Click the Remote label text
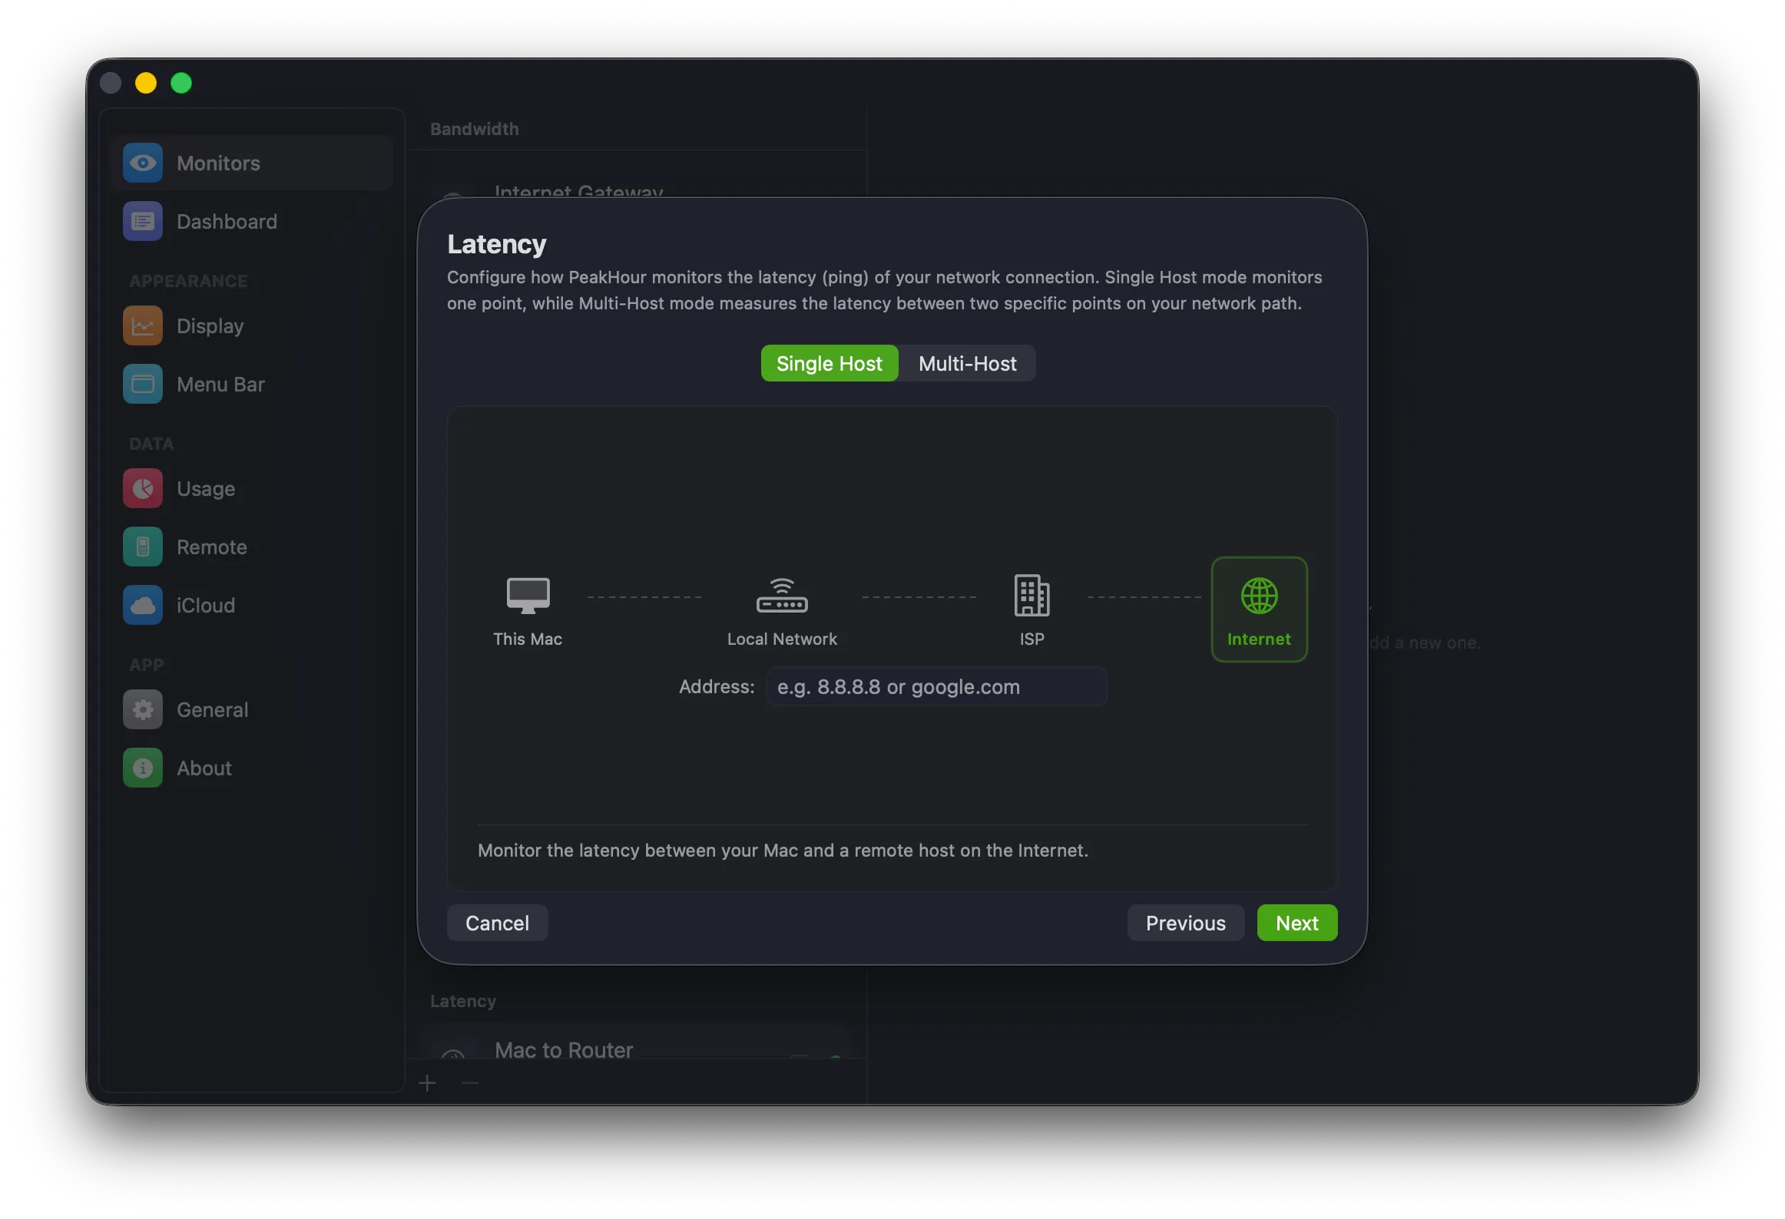 [212, 547]
